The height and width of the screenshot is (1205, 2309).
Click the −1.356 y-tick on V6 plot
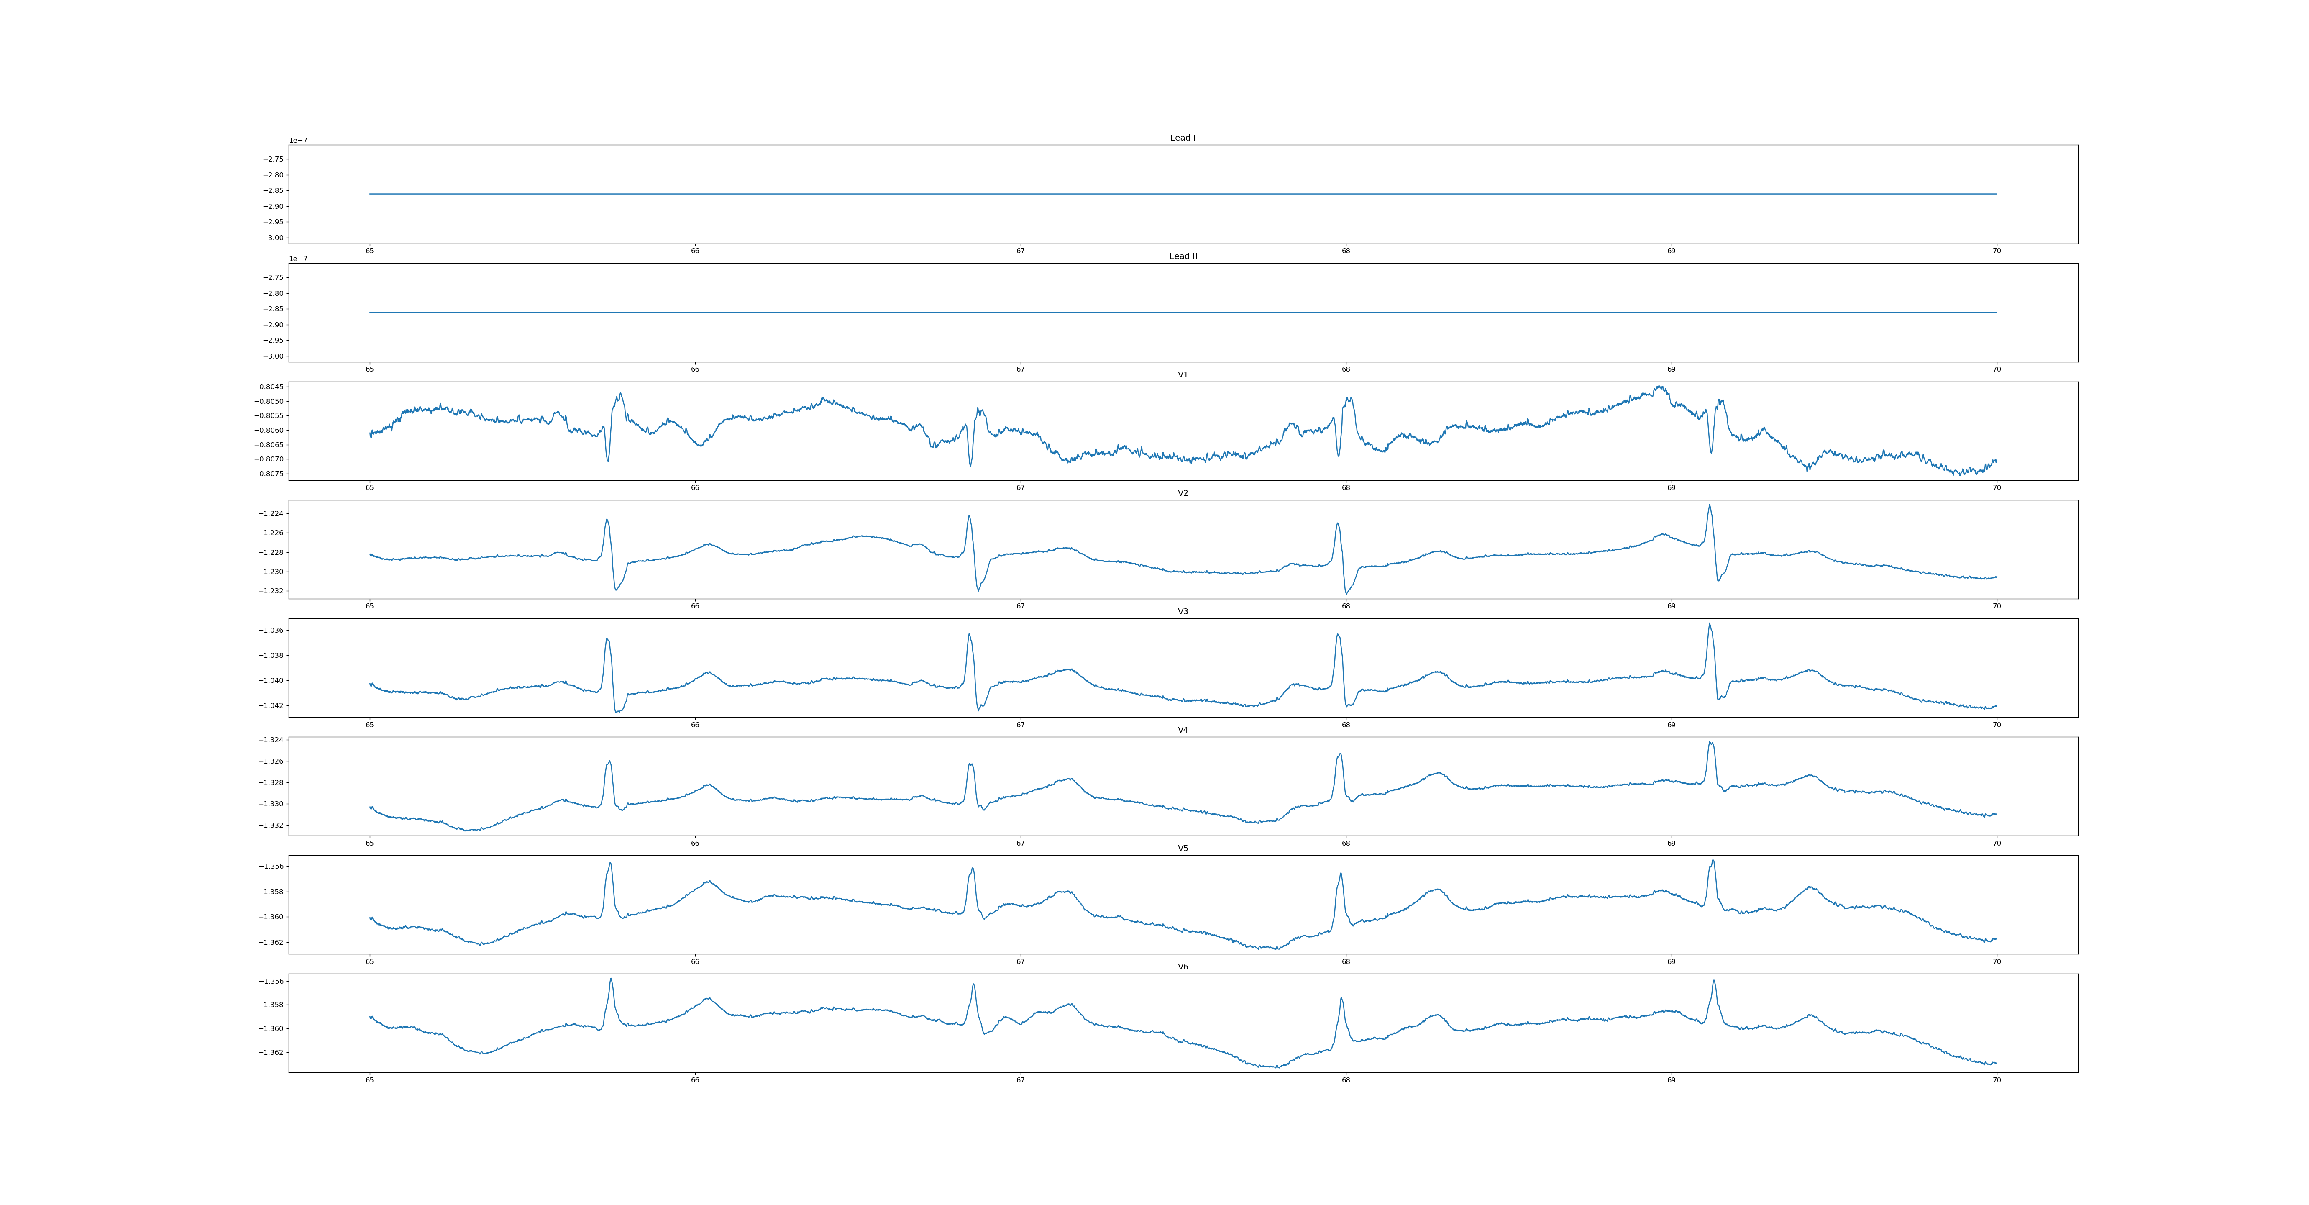pos(271,982)
